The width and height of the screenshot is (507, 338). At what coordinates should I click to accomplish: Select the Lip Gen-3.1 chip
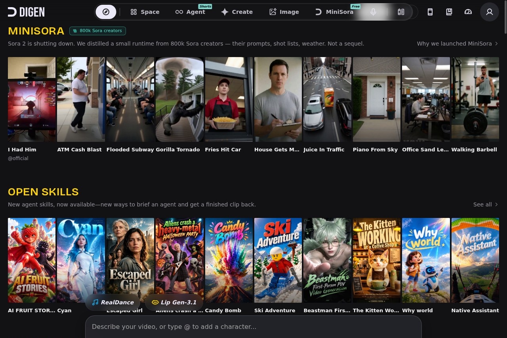tap(174, 302)
